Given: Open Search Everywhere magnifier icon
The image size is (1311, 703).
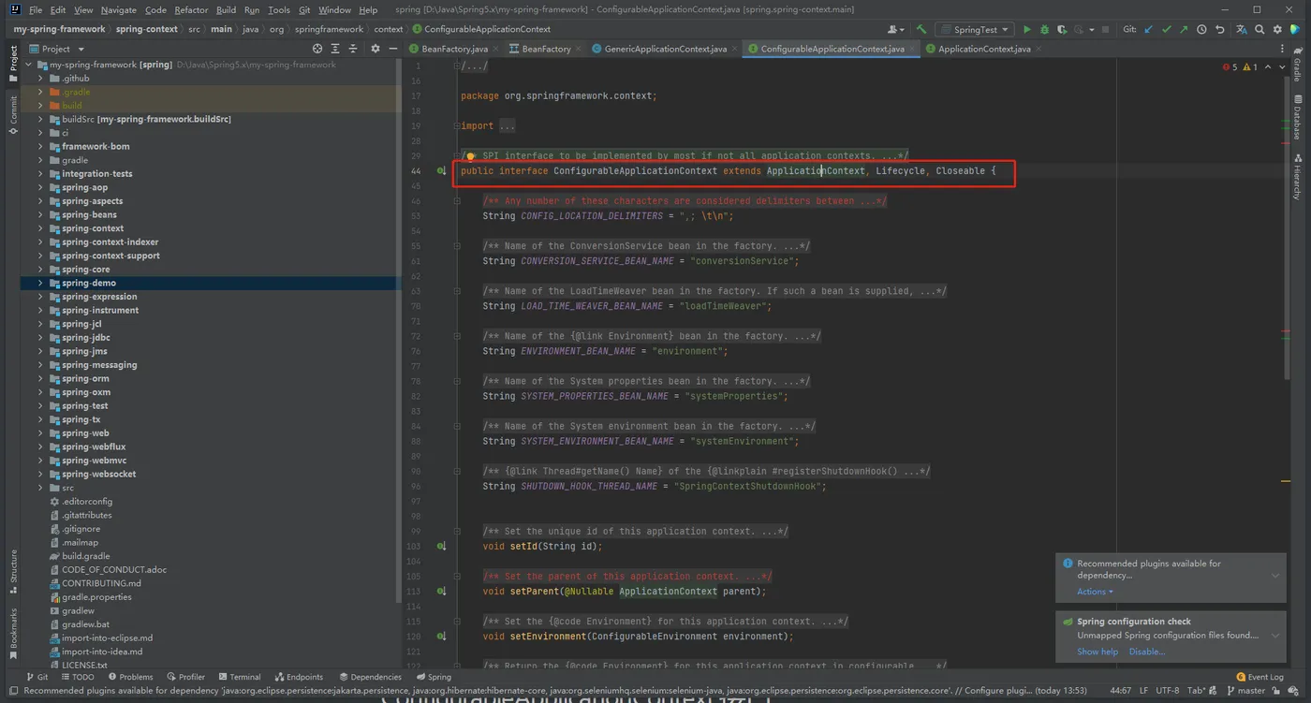Looking at the screenshot, I should [x=1259, y=30].
